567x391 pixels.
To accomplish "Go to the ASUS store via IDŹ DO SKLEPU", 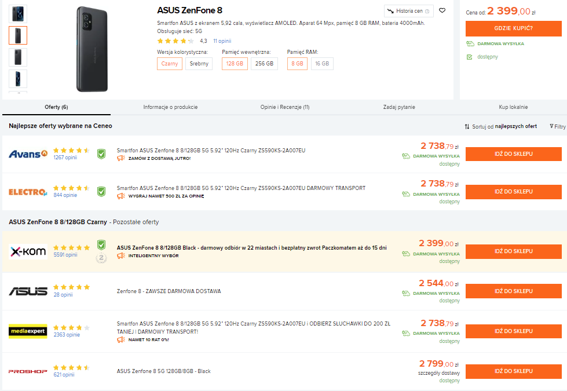I will (x=514, y=291).
